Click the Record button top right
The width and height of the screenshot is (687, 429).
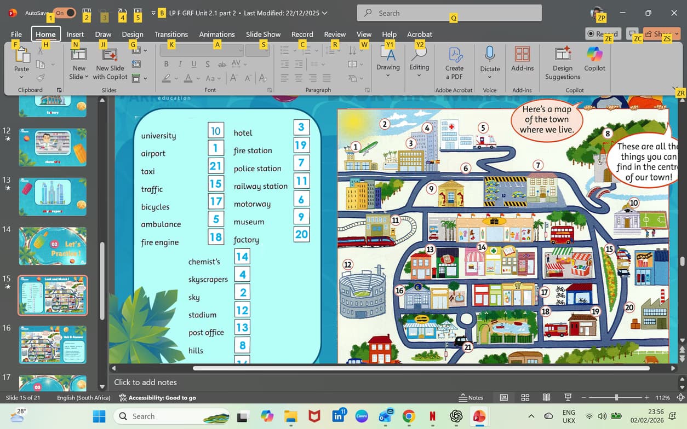tap(603, 34)
